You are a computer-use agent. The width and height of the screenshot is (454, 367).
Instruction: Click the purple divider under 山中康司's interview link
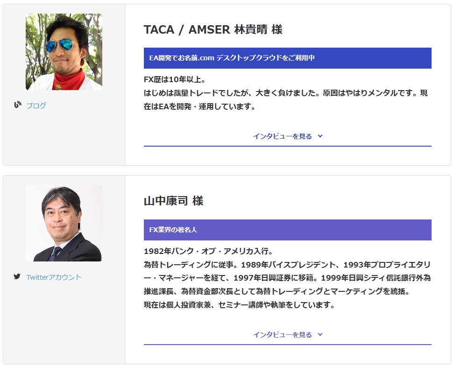[287, 345]
